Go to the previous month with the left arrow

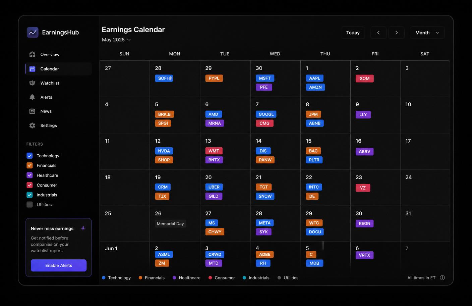coord(378,33)
